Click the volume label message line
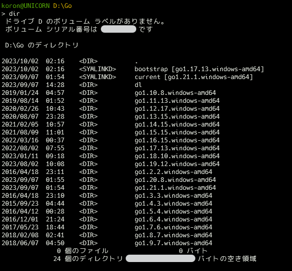 tap(85, 22)
